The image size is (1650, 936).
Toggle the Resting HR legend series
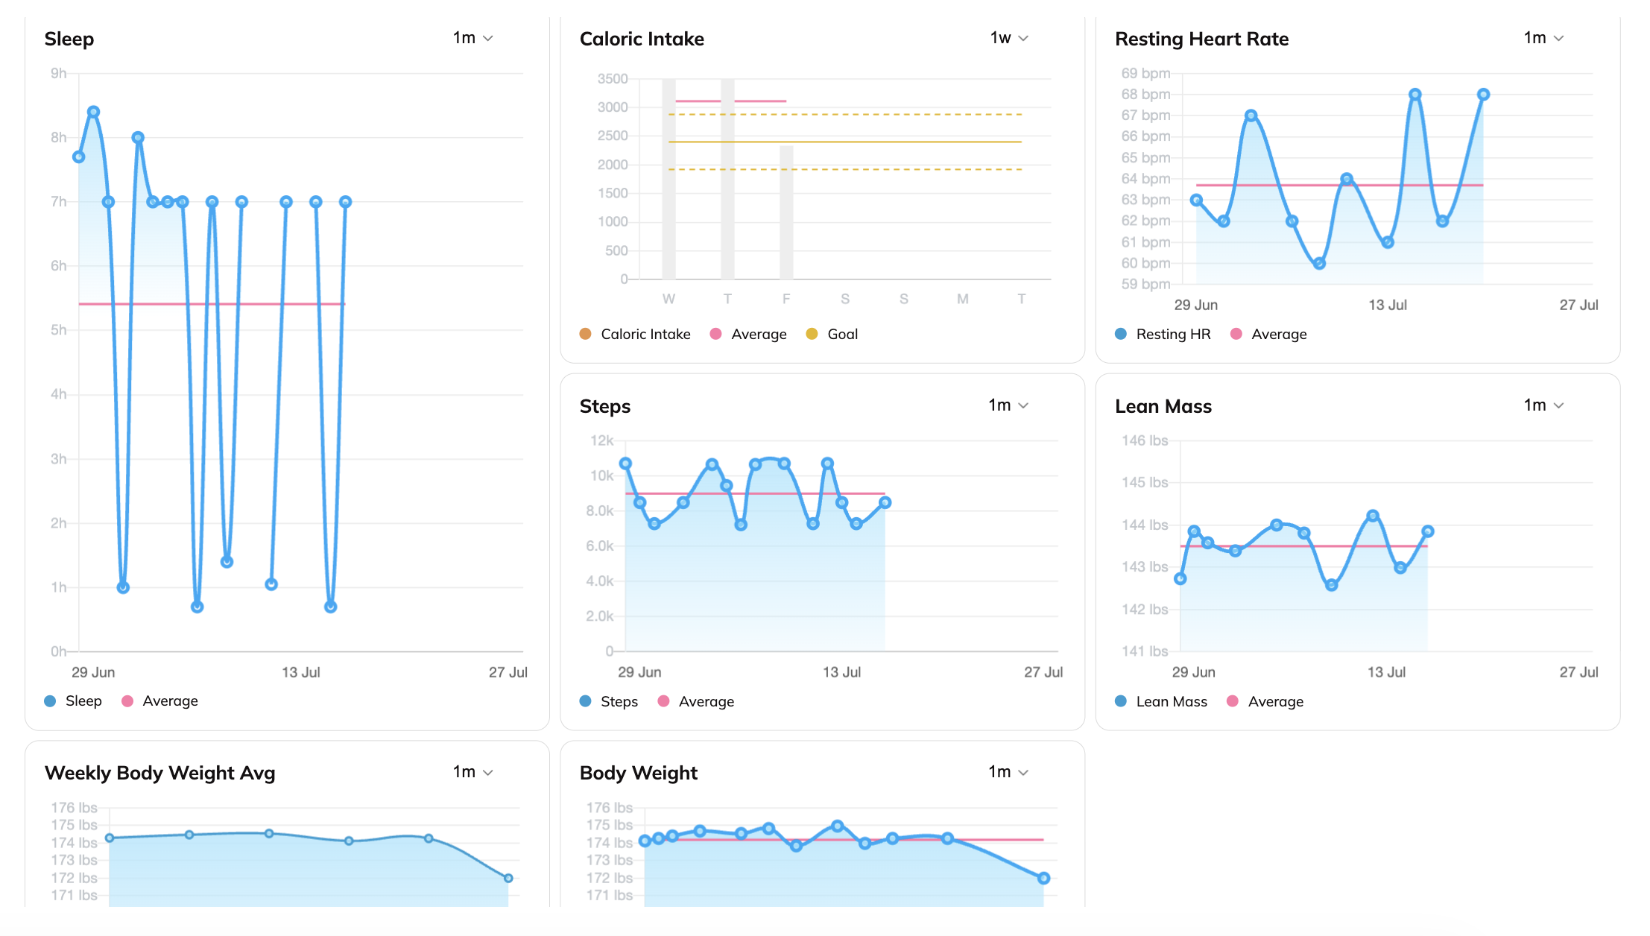(1163, 334)
